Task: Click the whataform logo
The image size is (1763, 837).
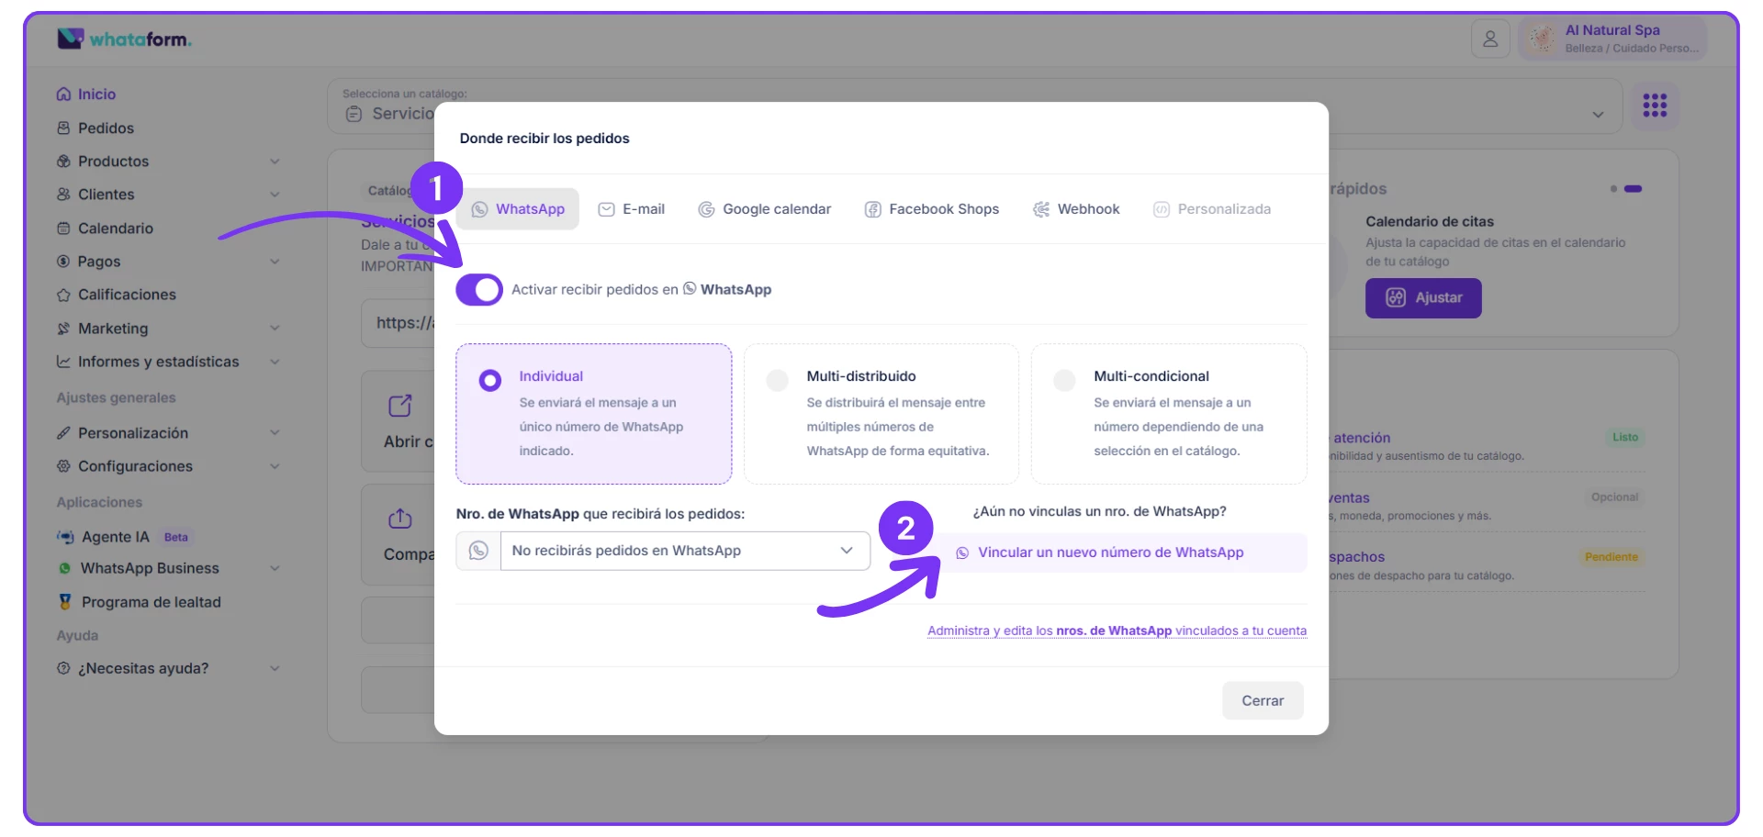Action: tap(124, 39)
